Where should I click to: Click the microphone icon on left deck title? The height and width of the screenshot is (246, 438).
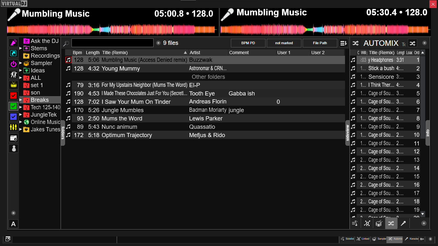click(14, 14)
